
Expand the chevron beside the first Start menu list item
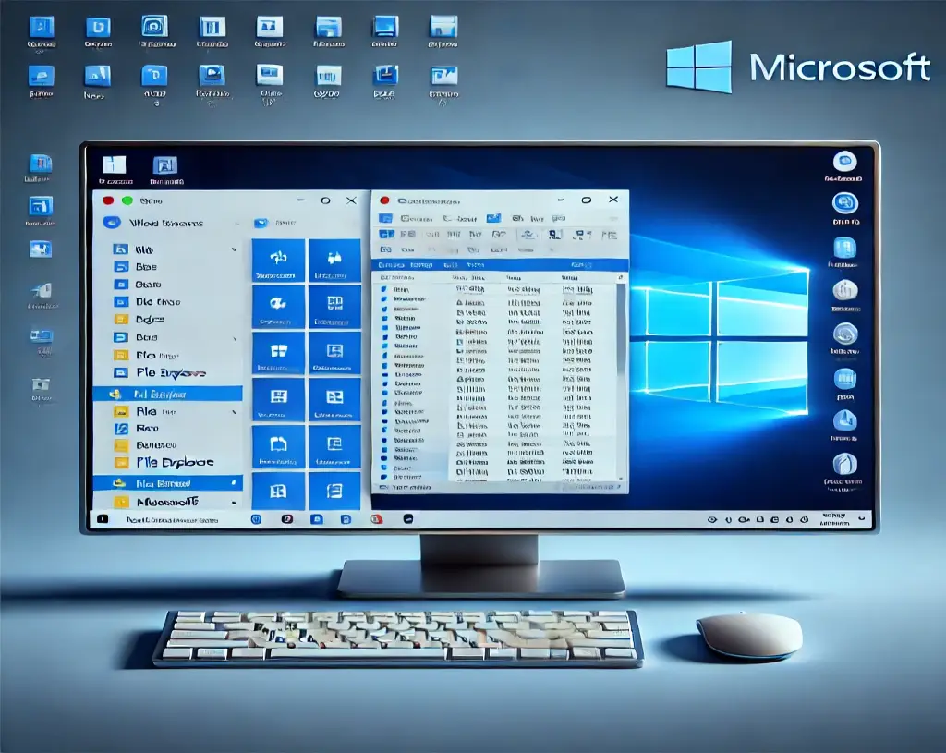click(x=234, y=249)
